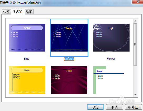Click the highlighted Default label

[x=69, y=59]
